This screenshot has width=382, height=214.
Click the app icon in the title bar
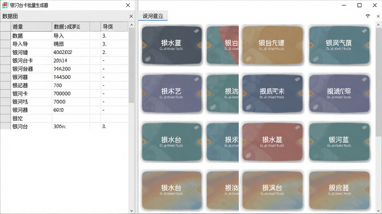5,5
